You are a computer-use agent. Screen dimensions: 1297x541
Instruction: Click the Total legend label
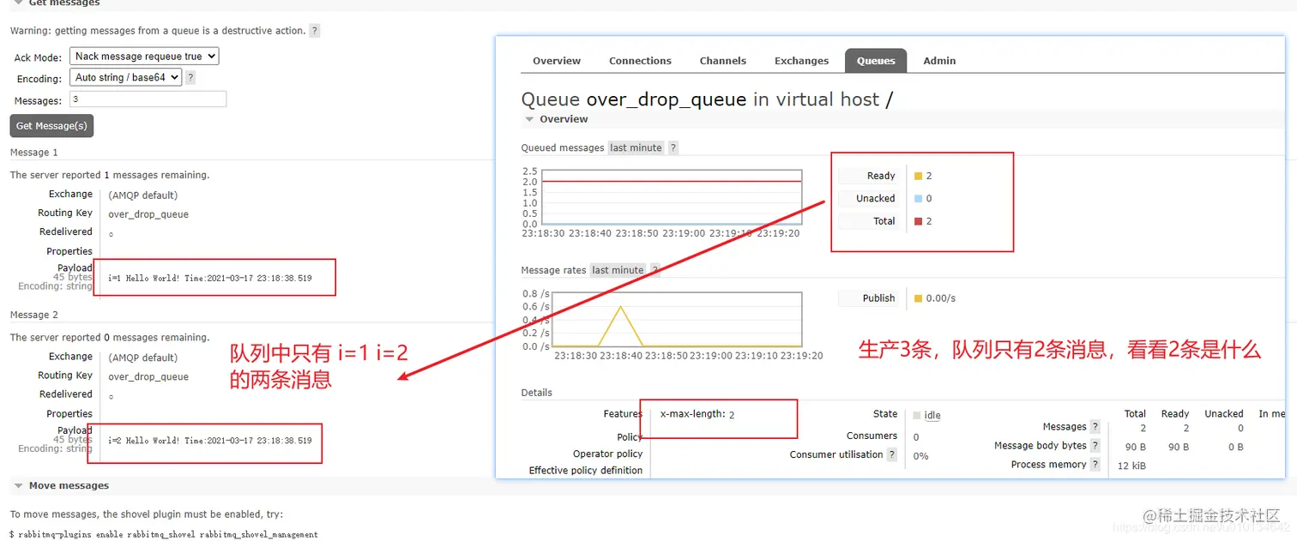(x=884, y=221)
